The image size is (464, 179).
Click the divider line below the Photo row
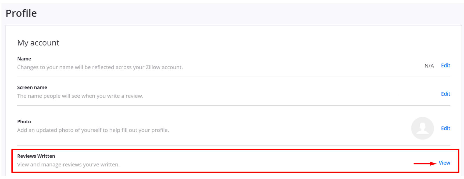pos(233,146)
